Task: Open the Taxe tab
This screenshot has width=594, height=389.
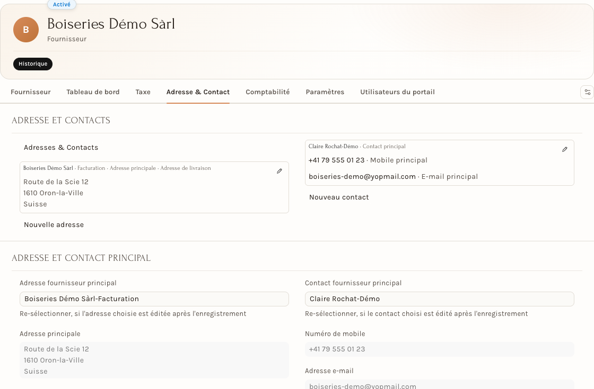Action: [x=143, y=92]
